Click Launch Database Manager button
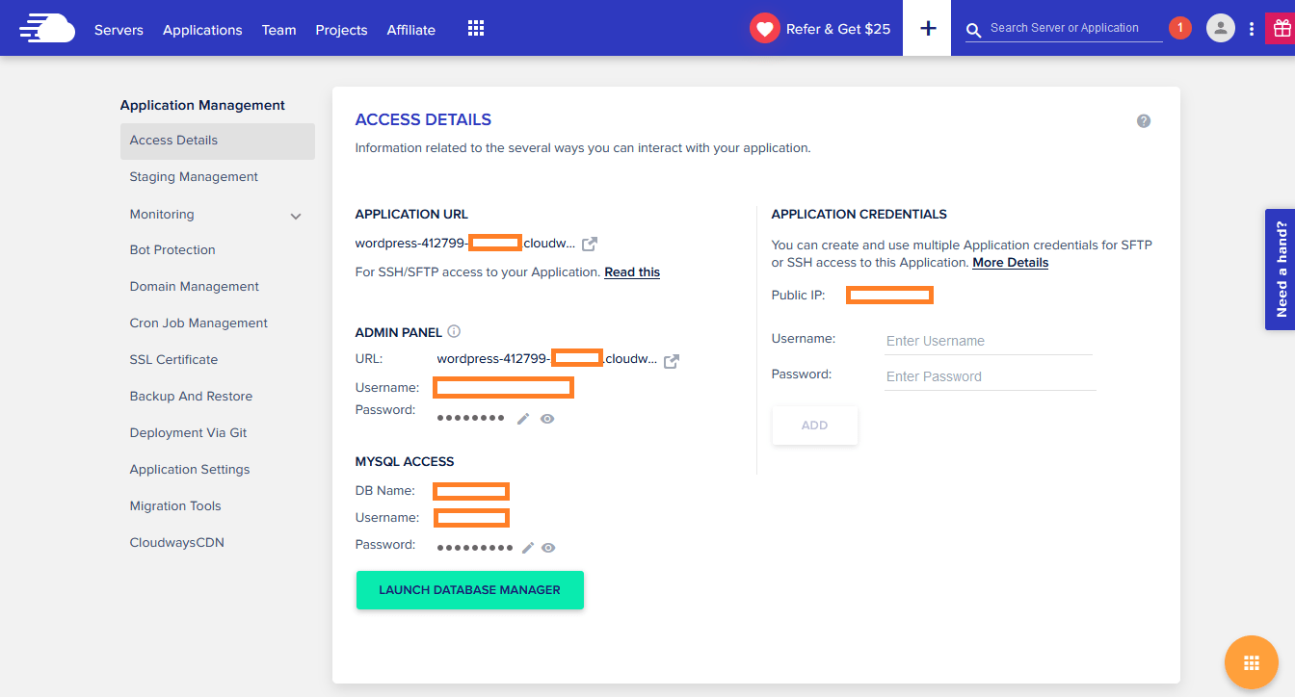 coord(470,590)
